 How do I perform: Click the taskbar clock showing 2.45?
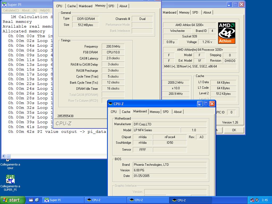265,200
